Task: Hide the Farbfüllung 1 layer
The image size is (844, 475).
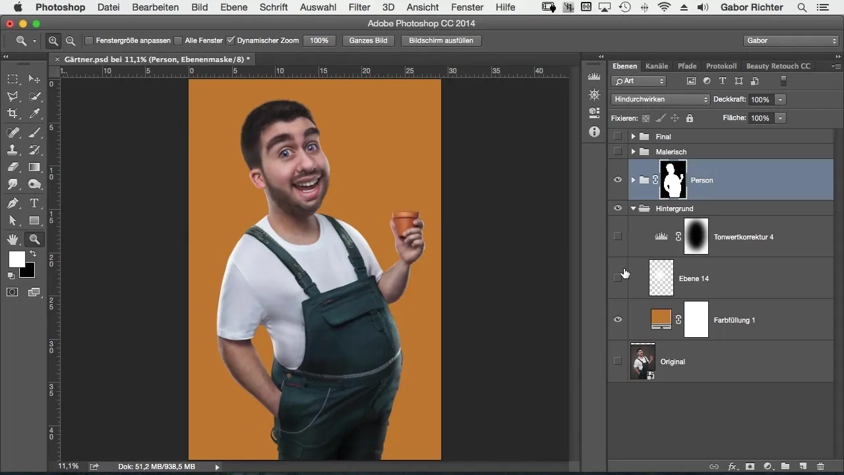Action: pyautogui.click(x=618, y=320)
